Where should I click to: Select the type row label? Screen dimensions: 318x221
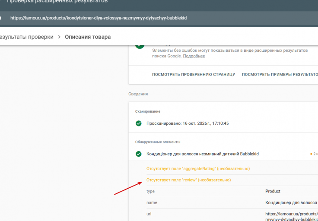(150, 191)
